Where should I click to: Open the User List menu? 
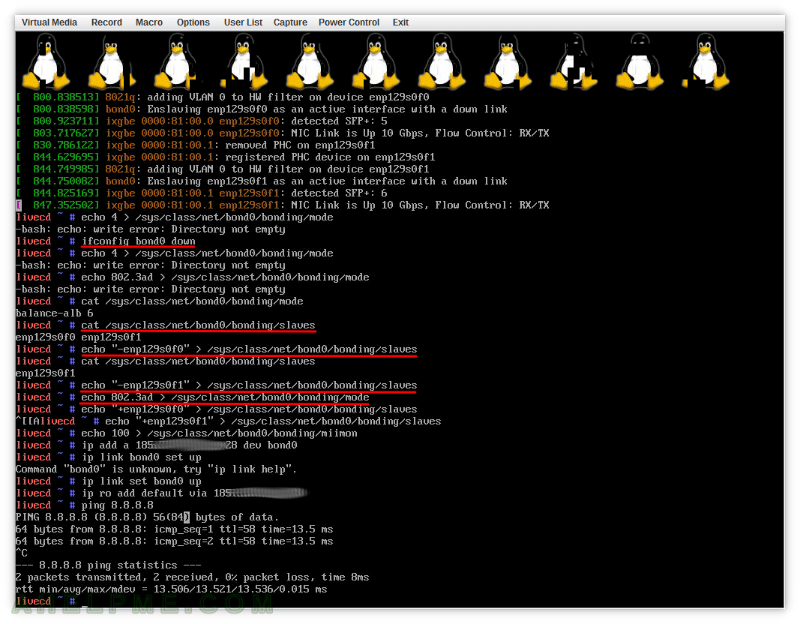tap(243, 22)
